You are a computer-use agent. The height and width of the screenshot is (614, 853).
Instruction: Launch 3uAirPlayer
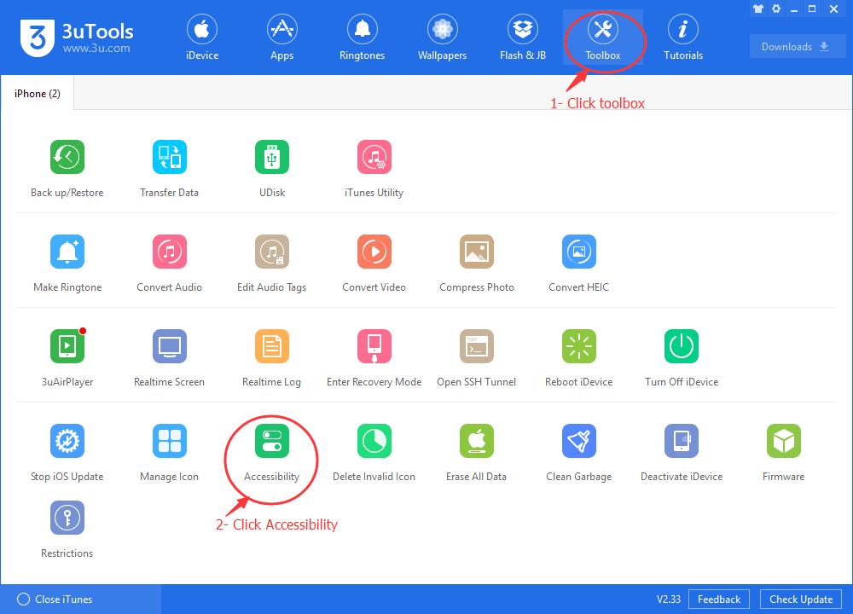point(67,346)
